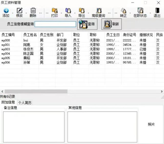Screen dimensions: 164x144
Task: Minimize the 员工资料管理 window
Action: pyautogui.click(x=133, y=3)
